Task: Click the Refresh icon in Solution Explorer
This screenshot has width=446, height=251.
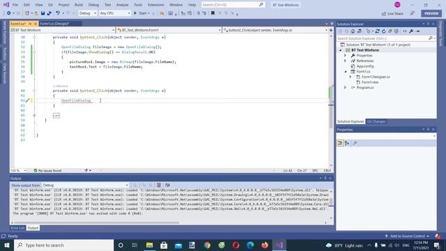Action: tap(384, 31)
